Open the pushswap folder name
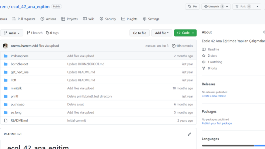Image resolution: width=265 pixels, height=149 pixels. click(x=18, y=105)
